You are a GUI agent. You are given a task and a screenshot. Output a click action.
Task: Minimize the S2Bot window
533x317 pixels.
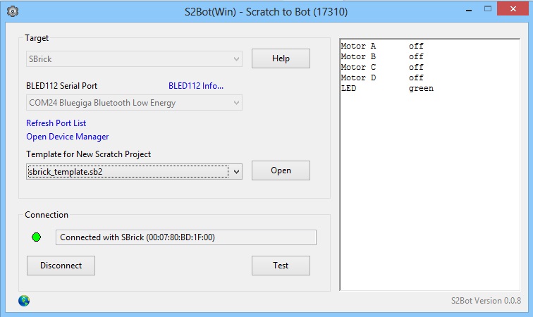coord(469,10)
